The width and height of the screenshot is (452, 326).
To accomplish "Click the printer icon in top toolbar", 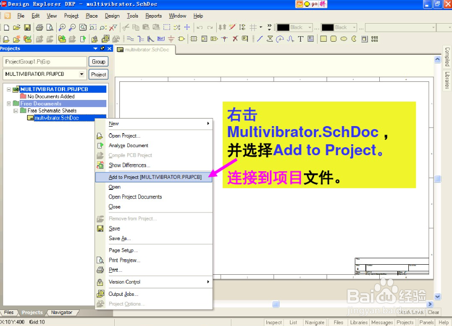I will (x=40, y=28).
